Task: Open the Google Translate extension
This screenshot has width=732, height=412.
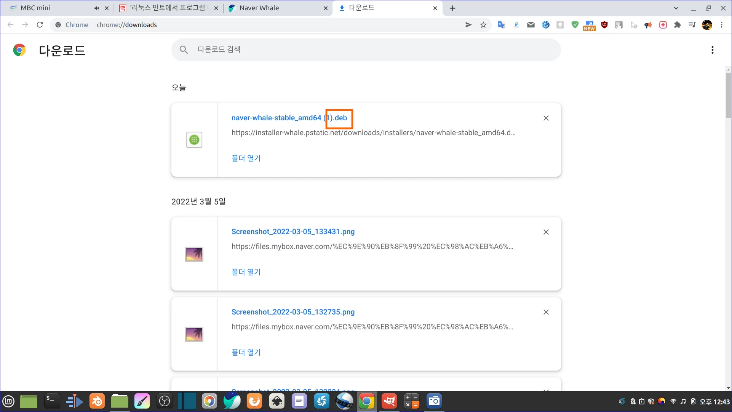Action: pyautogui.click(x=501, y=25)
